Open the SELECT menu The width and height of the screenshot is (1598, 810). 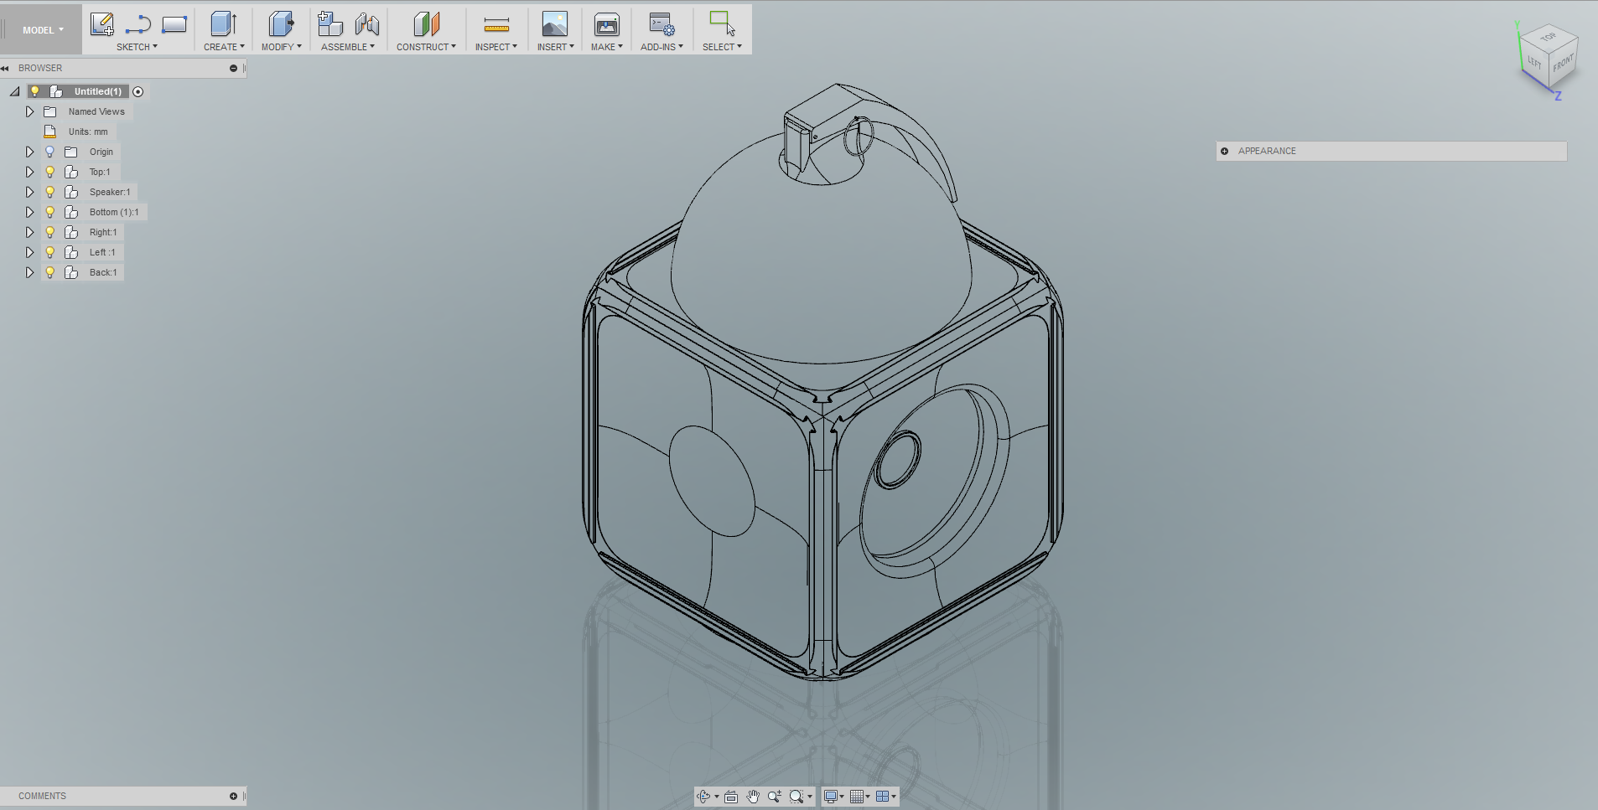[x=722, y=47]
